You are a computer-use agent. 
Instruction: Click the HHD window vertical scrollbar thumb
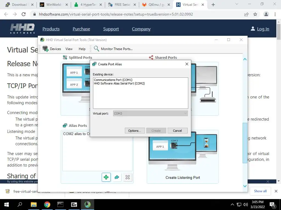pos(245,143)
